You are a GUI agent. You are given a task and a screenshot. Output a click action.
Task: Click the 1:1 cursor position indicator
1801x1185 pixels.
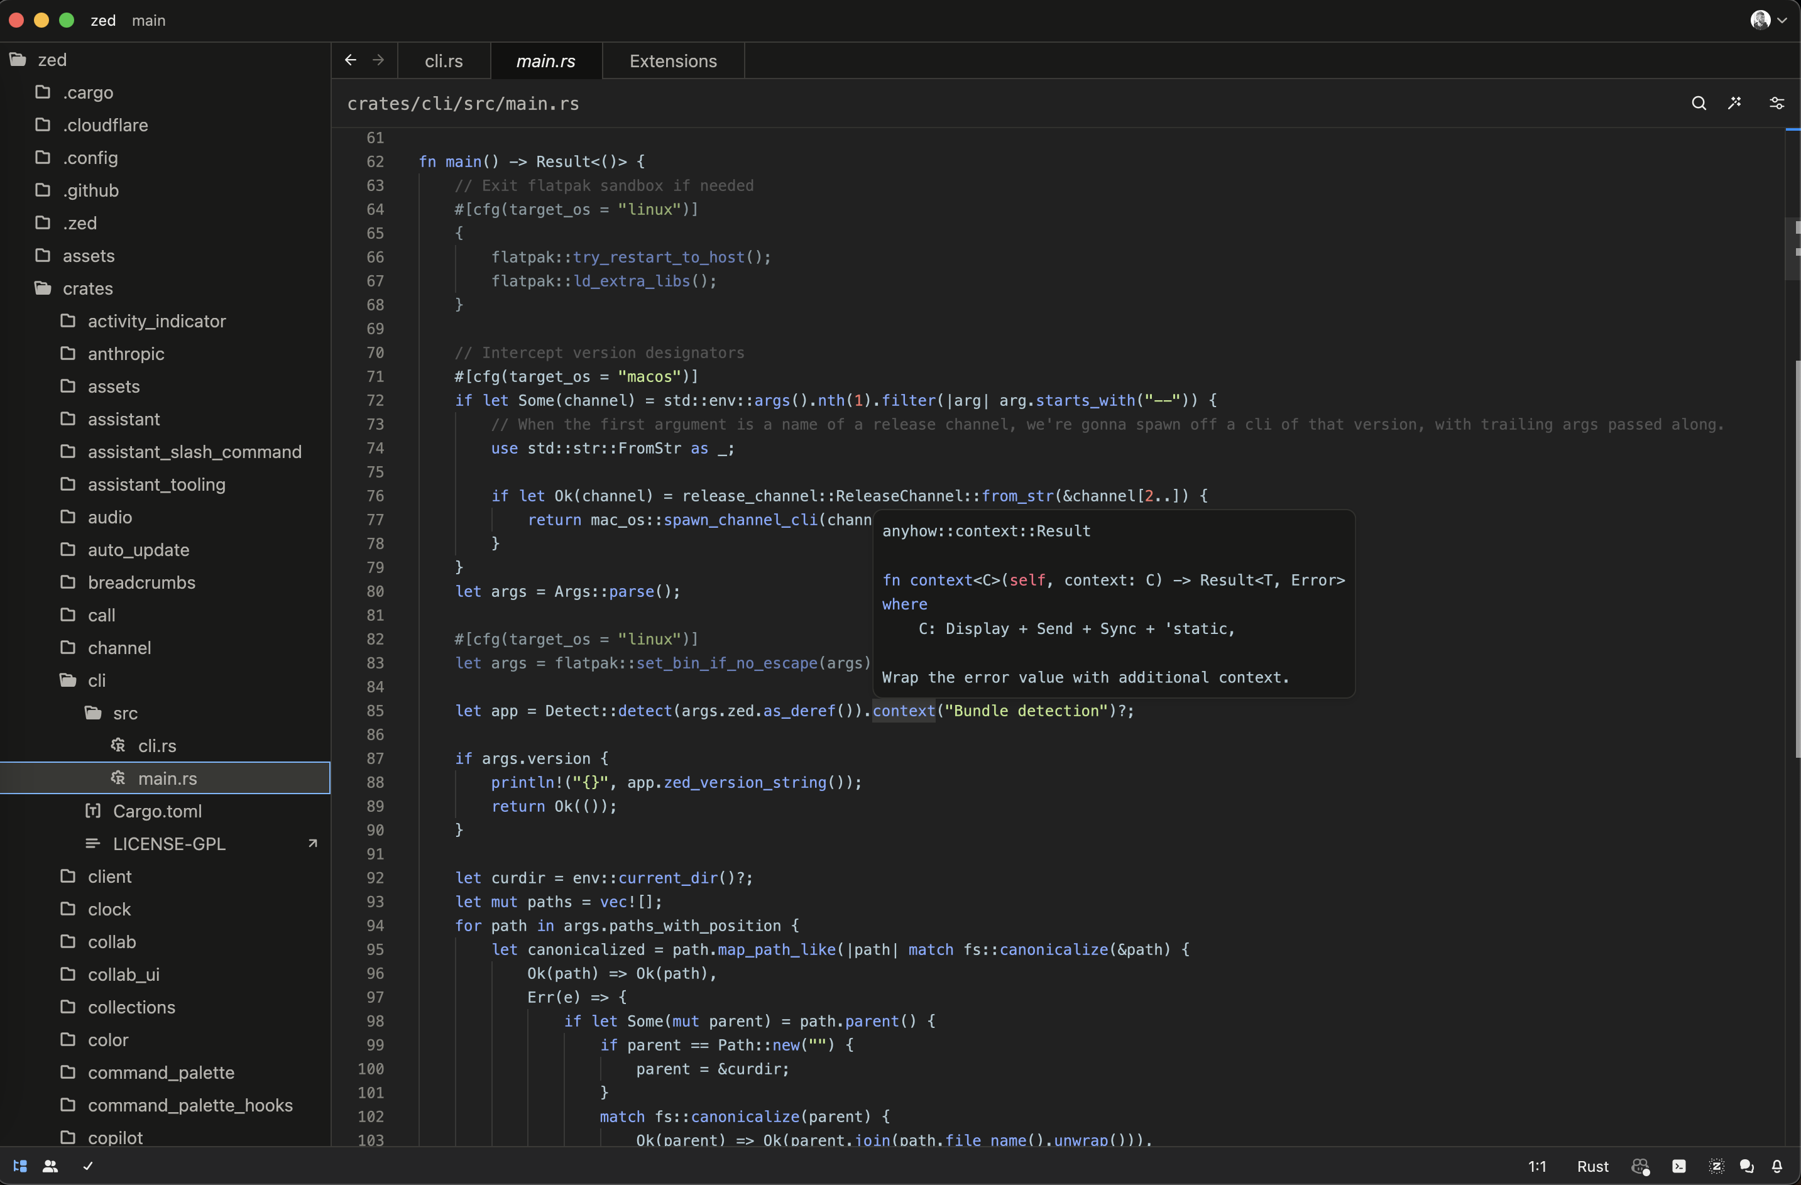pos(1537,1166)
